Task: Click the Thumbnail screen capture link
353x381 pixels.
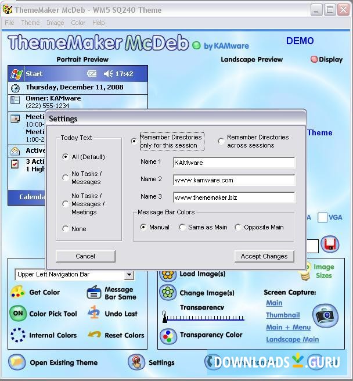Action: click(283, 315)
